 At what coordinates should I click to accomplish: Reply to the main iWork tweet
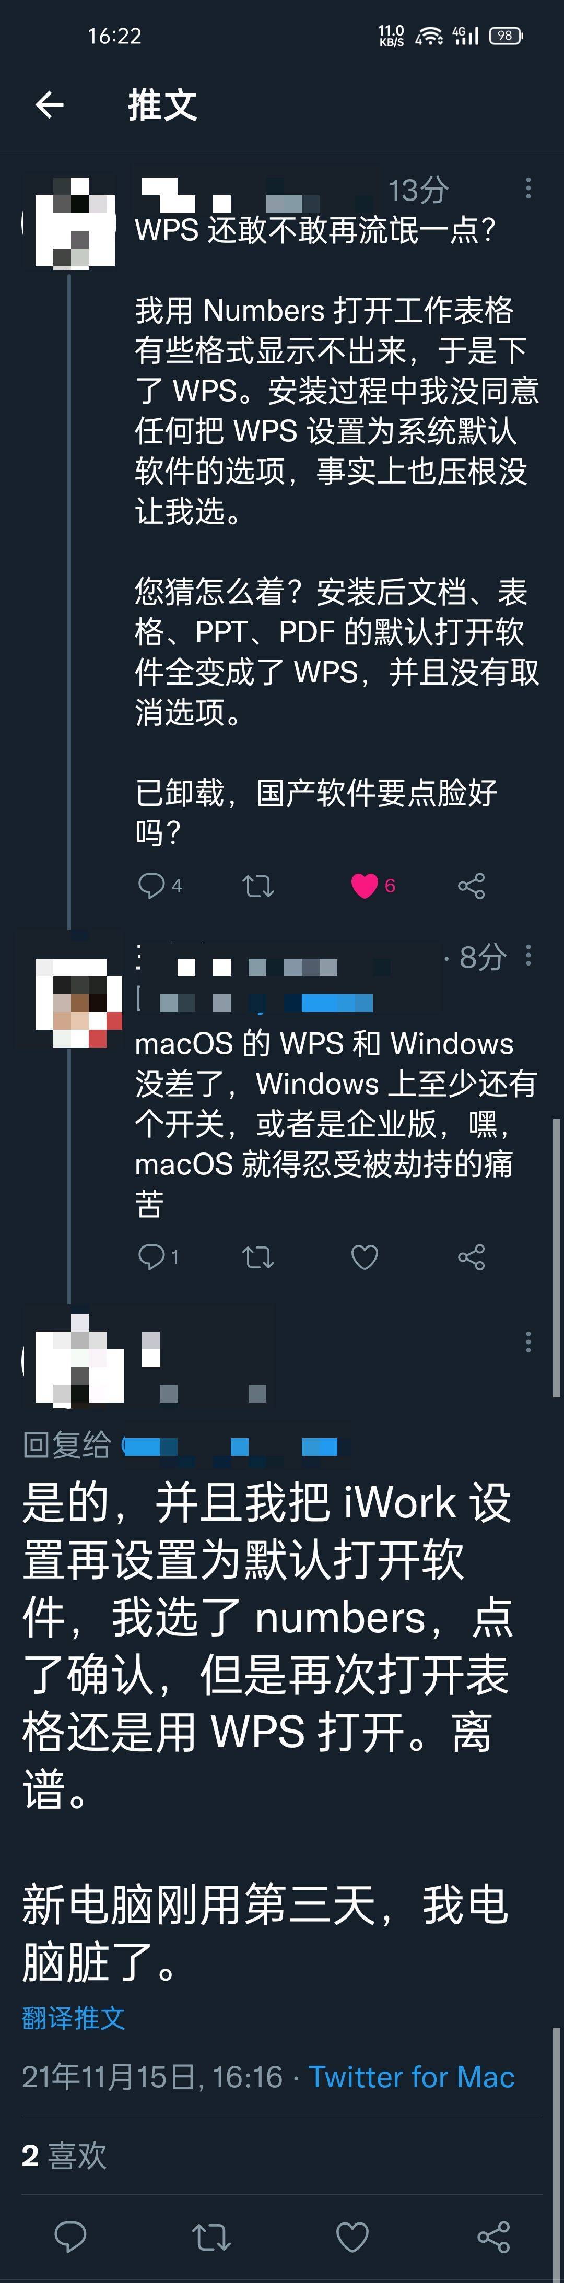pos(70,2237)
